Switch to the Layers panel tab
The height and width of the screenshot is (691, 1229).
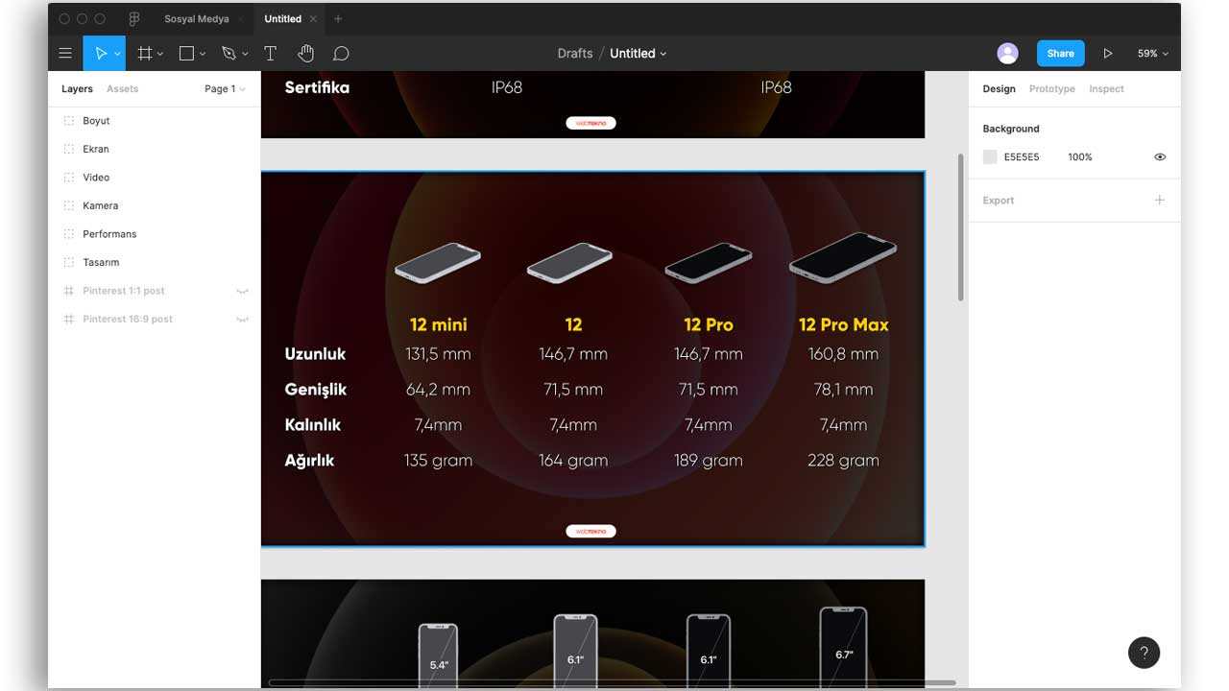[x=77, y=88]
